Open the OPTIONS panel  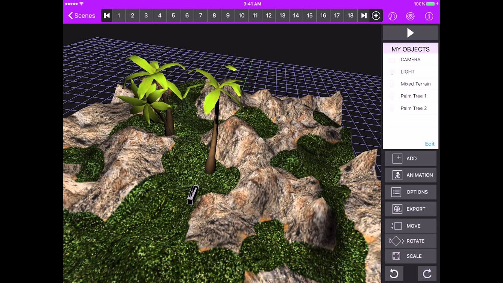411,192
